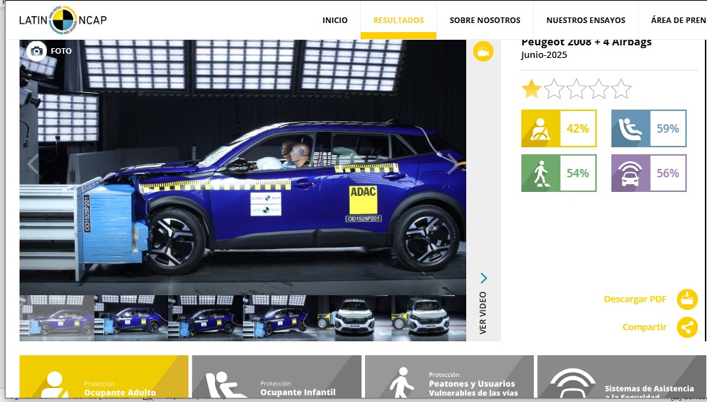Click the child occupant 59% icon

(x=631, y=128)
